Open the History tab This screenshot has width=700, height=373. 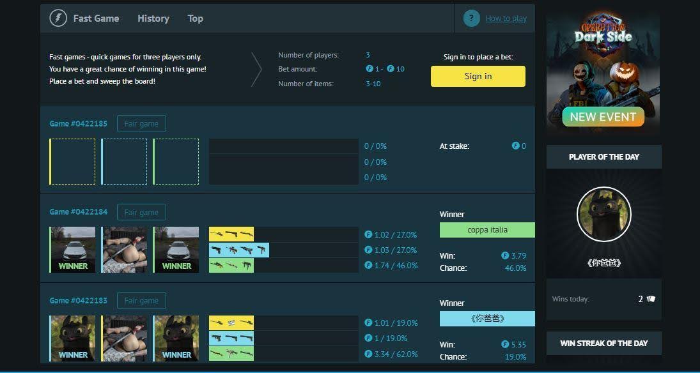click(153, 19)
